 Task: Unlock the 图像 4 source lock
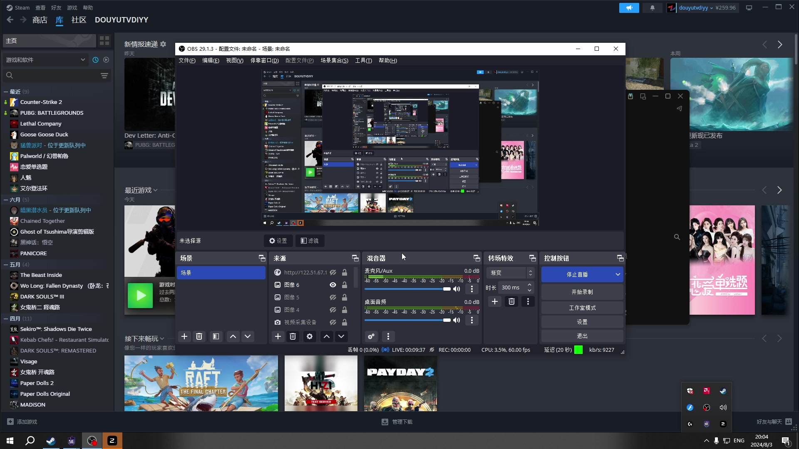[345, 310]
